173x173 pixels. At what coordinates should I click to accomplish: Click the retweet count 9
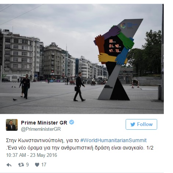click(x=28, y=165)
